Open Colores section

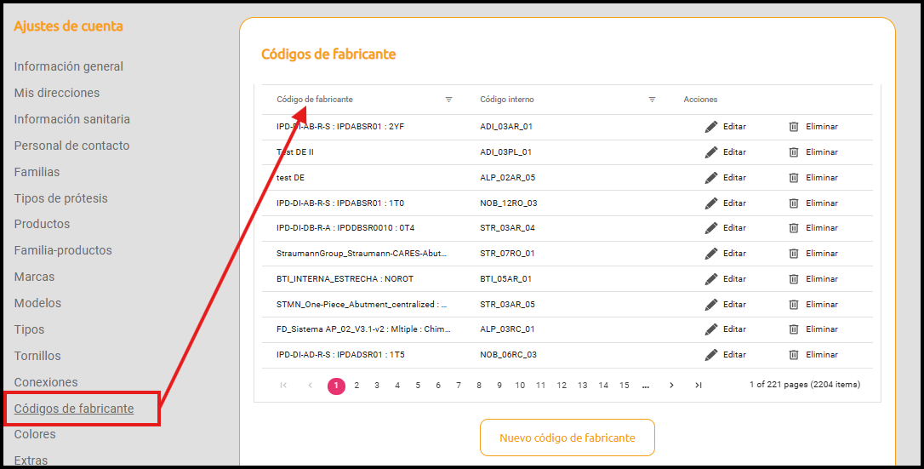(x=35, y=434)
